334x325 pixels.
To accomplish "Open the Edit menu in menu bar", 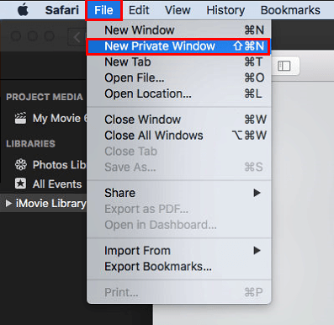I will tap(139, 10).
